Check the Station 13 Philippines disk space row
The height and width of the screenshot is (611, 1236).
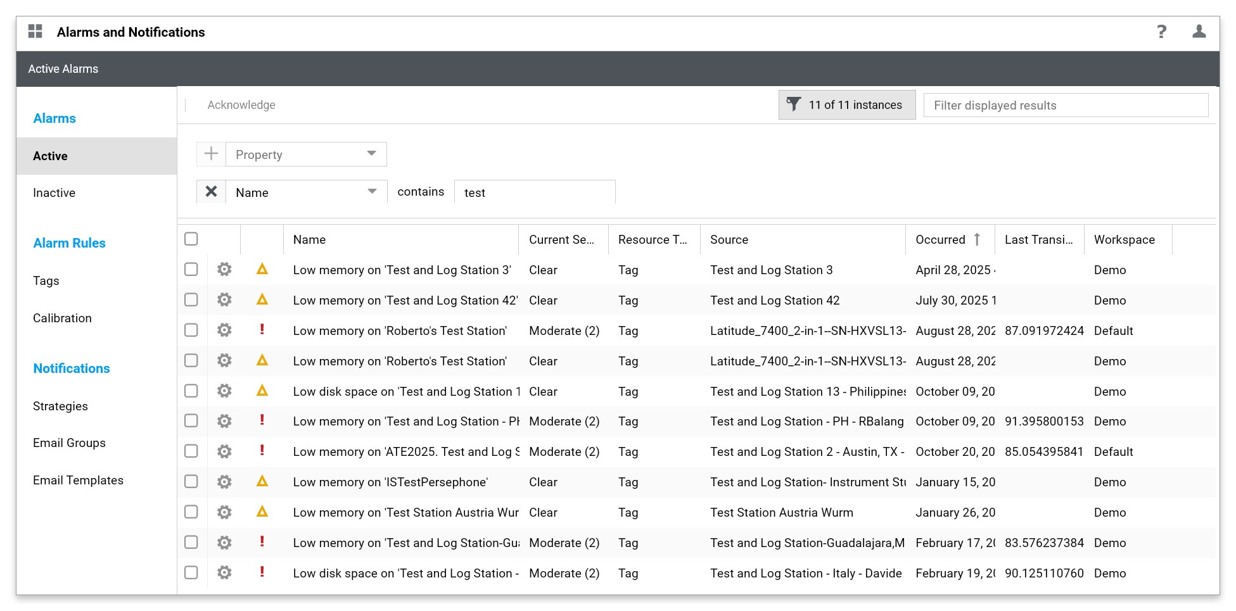(191, 391)
